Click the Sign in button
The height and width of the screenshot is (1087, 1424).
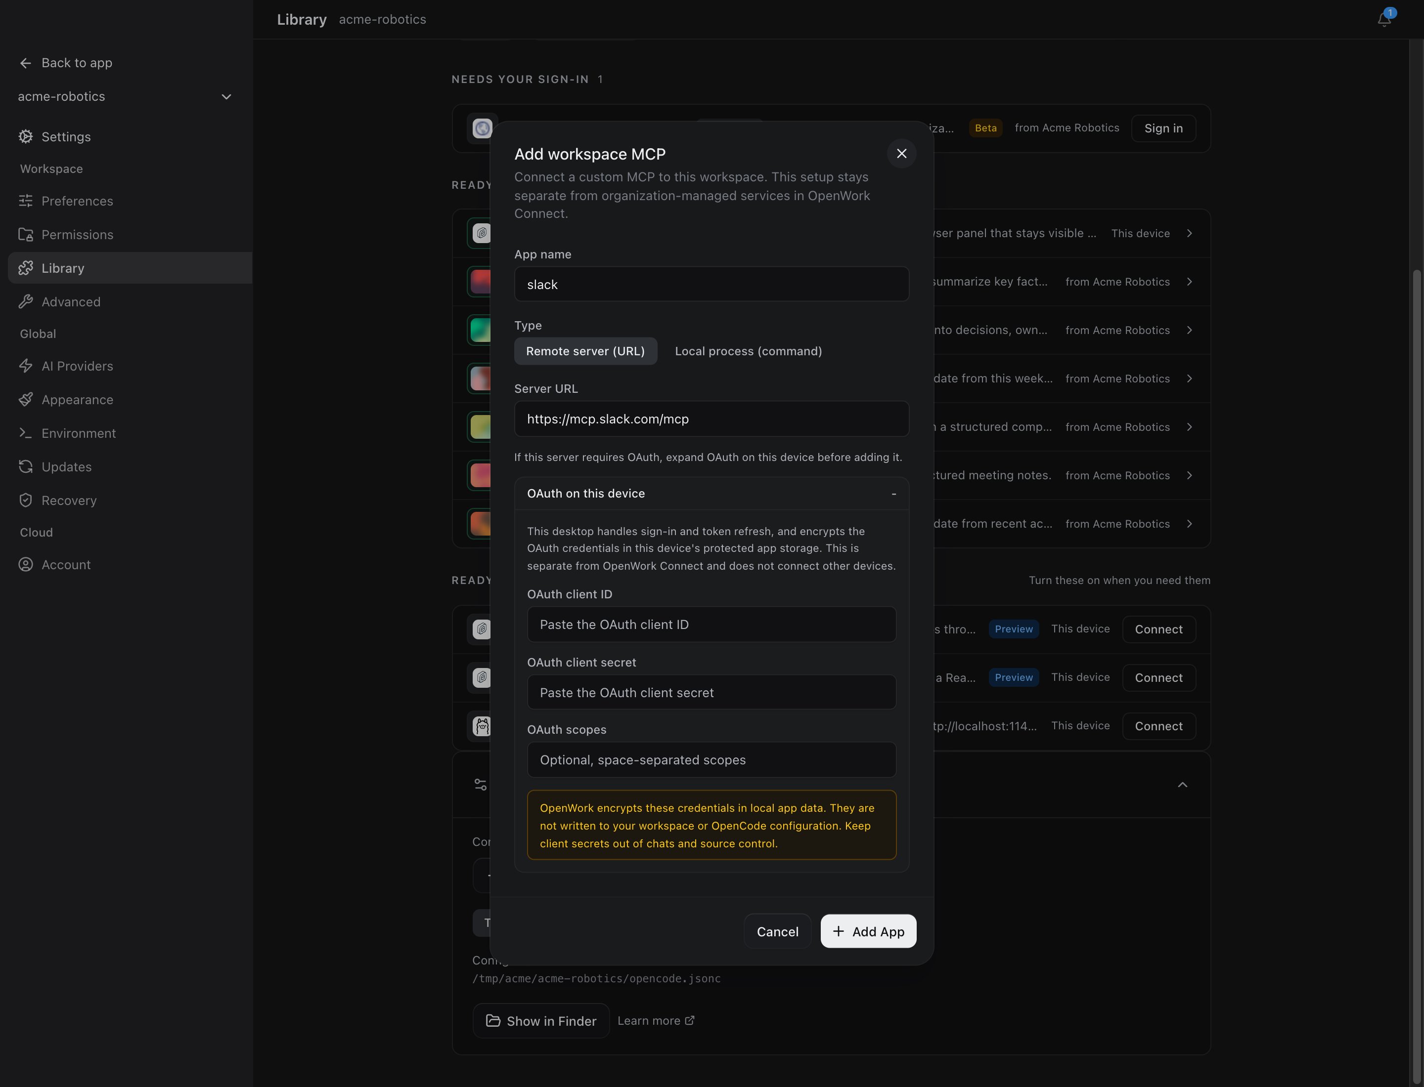pyautogui.click(x=1163, y=128)
